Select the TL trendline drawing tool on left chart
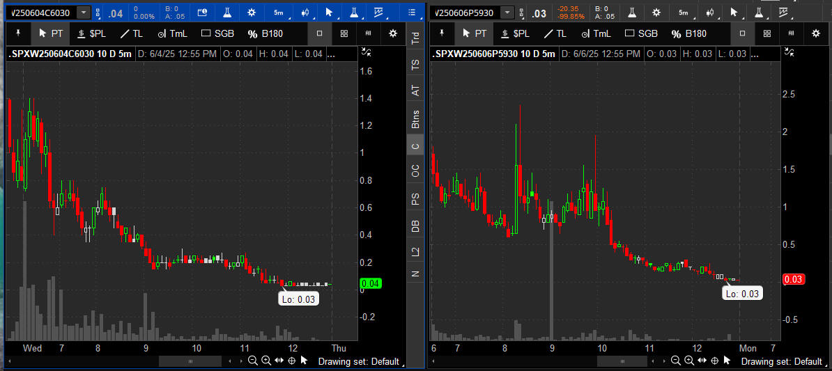The width and height of the screenshot is (832, 371). click(x=132, y=33)
